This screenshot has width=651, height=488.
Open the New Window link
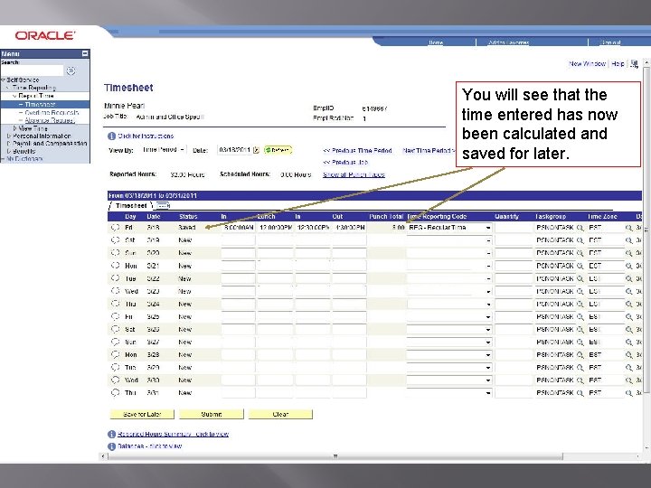coord(587,64)
